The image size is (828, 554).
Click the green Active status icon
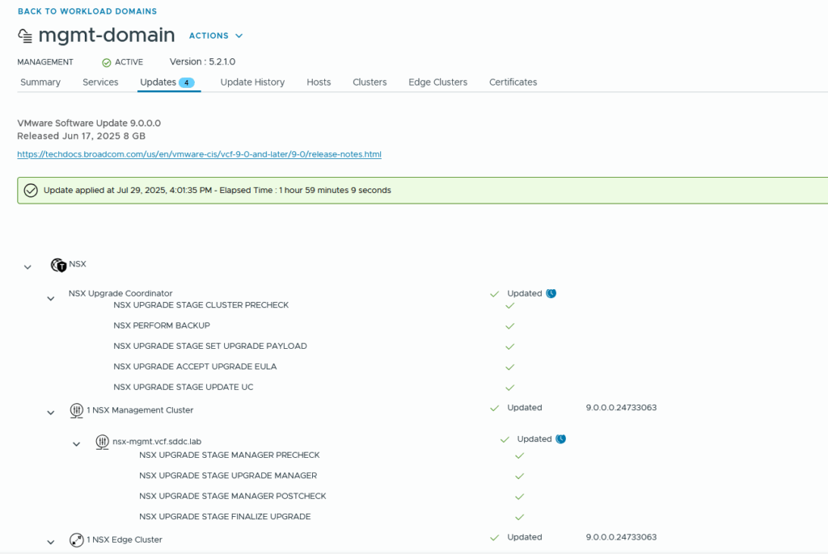pos(107,62)
